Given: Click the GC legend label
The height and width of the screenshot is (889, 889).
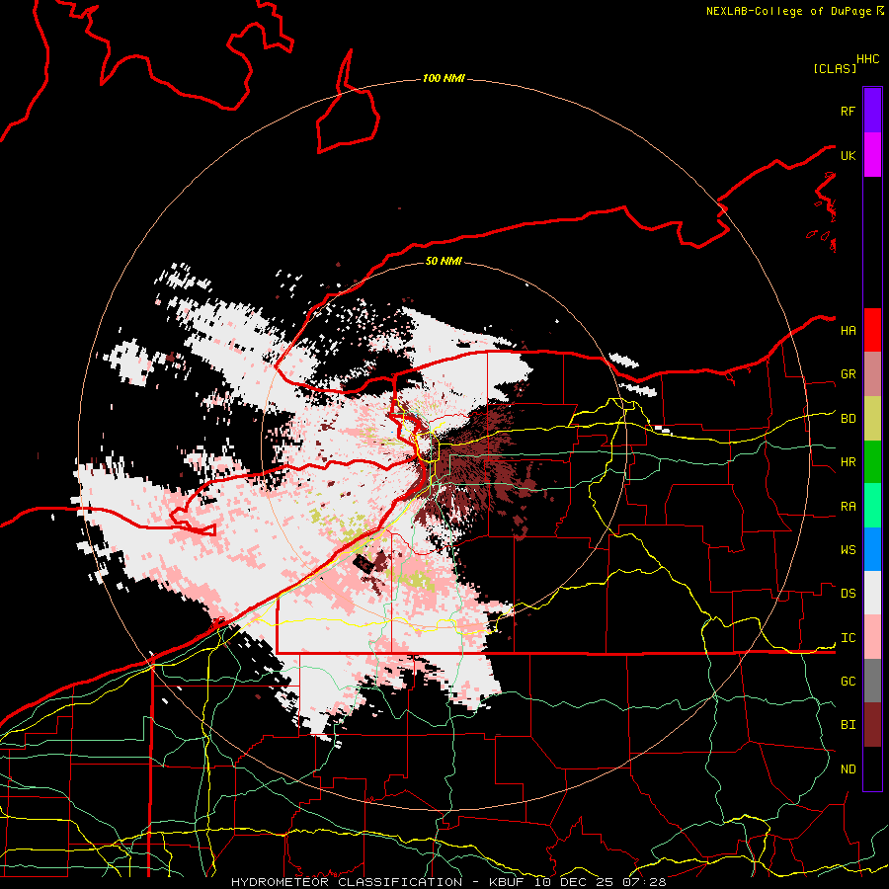Looking at the screenshot, I should [x=848, y=682].
